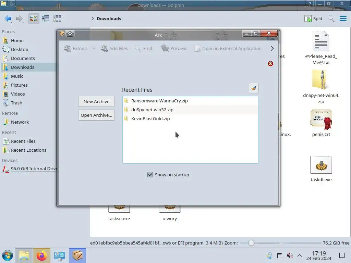
Task: Toggle Split view in Dolphin
Action: [x=313, y=18]
